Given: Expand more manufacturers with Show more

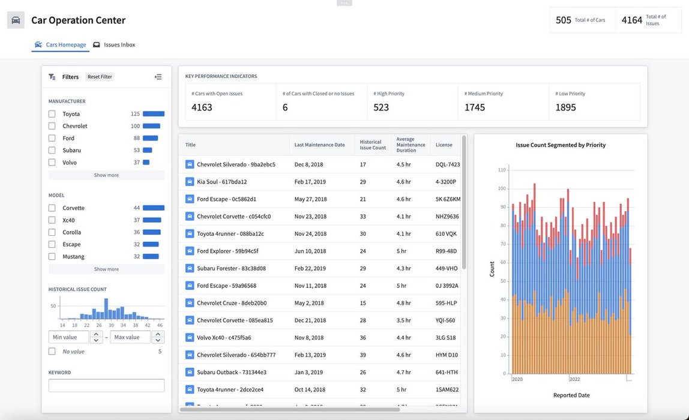Looking at the screenshot, I should [106, 175].
